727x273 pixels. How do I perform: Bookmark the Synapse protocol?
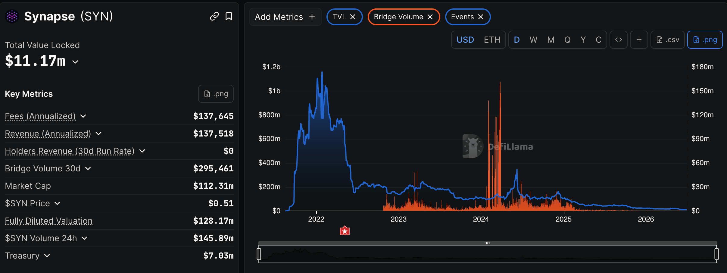pos(229,16)
